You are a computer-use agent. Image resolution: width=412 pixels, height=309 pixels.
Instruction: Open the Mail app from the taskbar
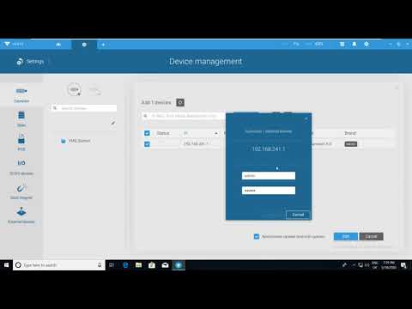[x=165, y=265]
